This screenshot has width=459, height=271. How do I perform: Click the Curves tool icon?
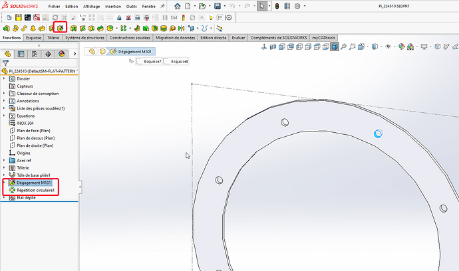(205, 29)
